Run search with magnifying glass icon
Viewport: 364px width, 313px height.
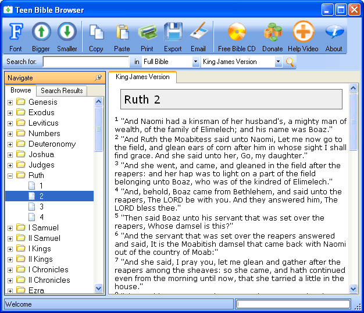click(290, 62)
